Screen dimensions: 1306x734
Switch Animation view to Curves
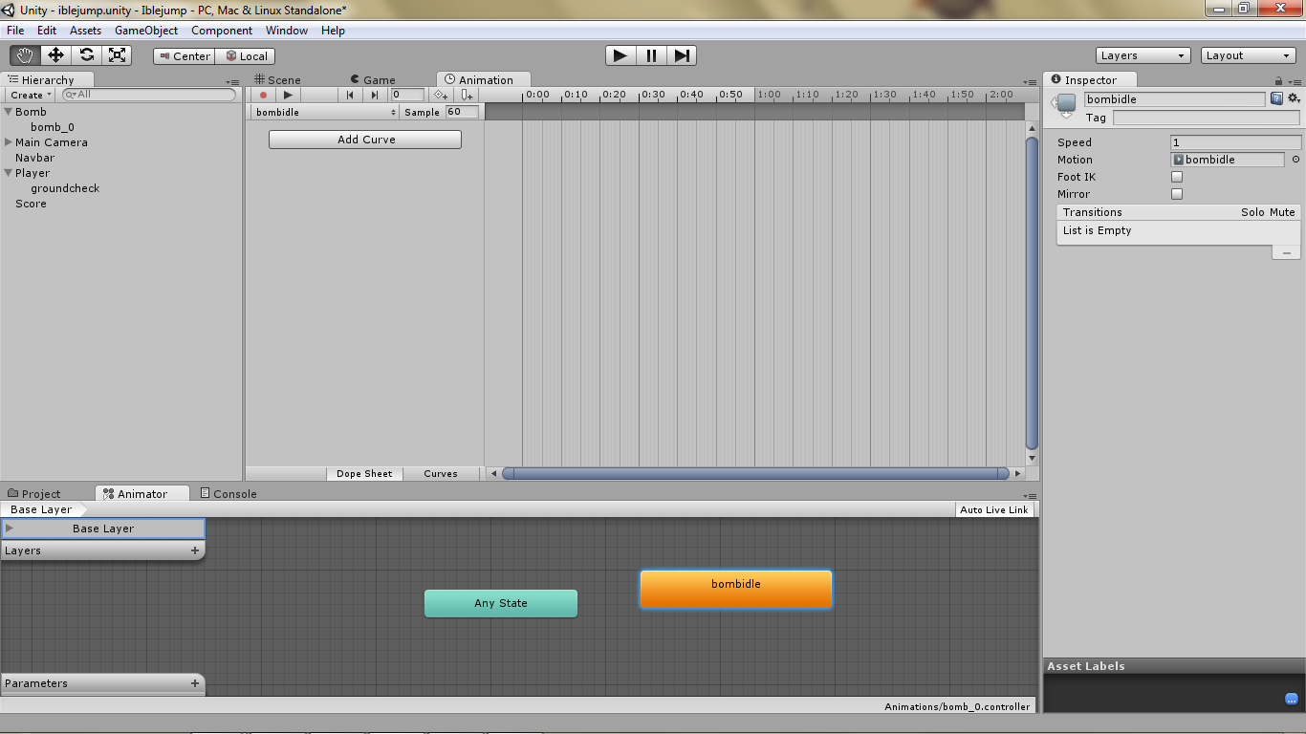click(441, 473)
